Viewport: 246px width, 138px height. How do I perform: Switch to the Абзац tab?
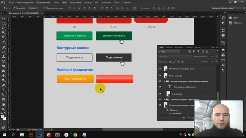coord(198,48)
